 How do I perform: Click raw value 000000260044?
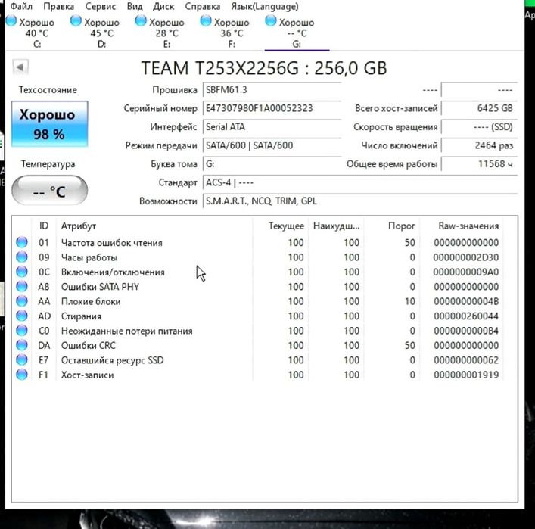click(x=465, y=316)
